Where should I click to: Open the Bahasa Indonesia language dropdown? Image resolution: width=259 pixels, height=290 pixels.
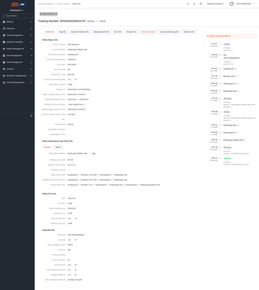click(216, 4)
